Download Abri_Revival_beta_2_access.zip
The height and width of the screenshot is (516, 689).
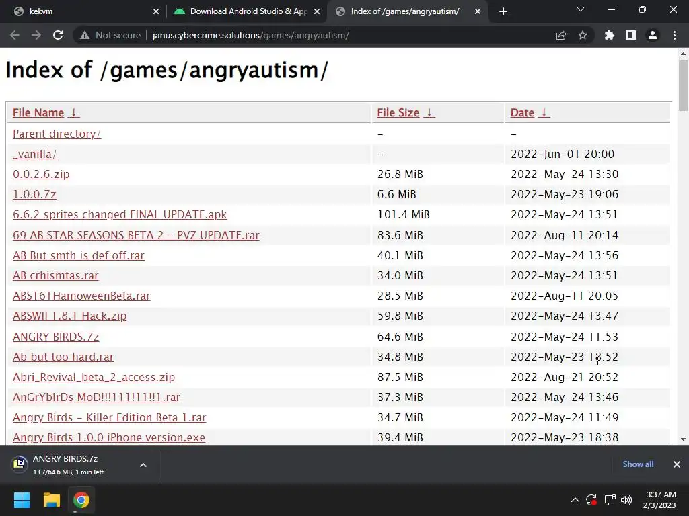tap(94, 377)
